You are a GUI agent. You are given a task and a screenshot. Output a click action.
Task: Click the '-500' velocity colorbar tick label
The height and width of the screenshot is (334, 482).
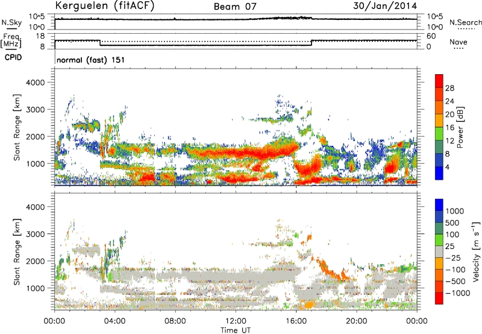455,281
